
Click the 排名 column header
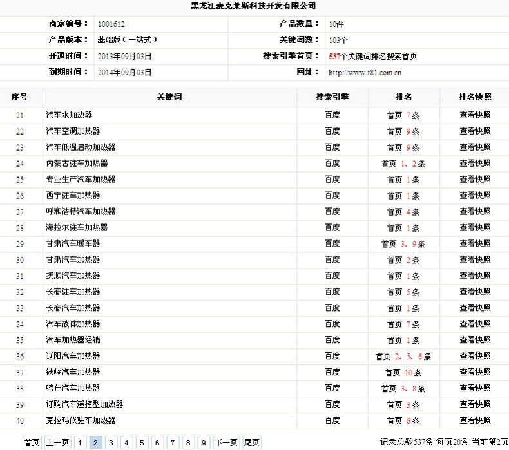coord(403,97)
